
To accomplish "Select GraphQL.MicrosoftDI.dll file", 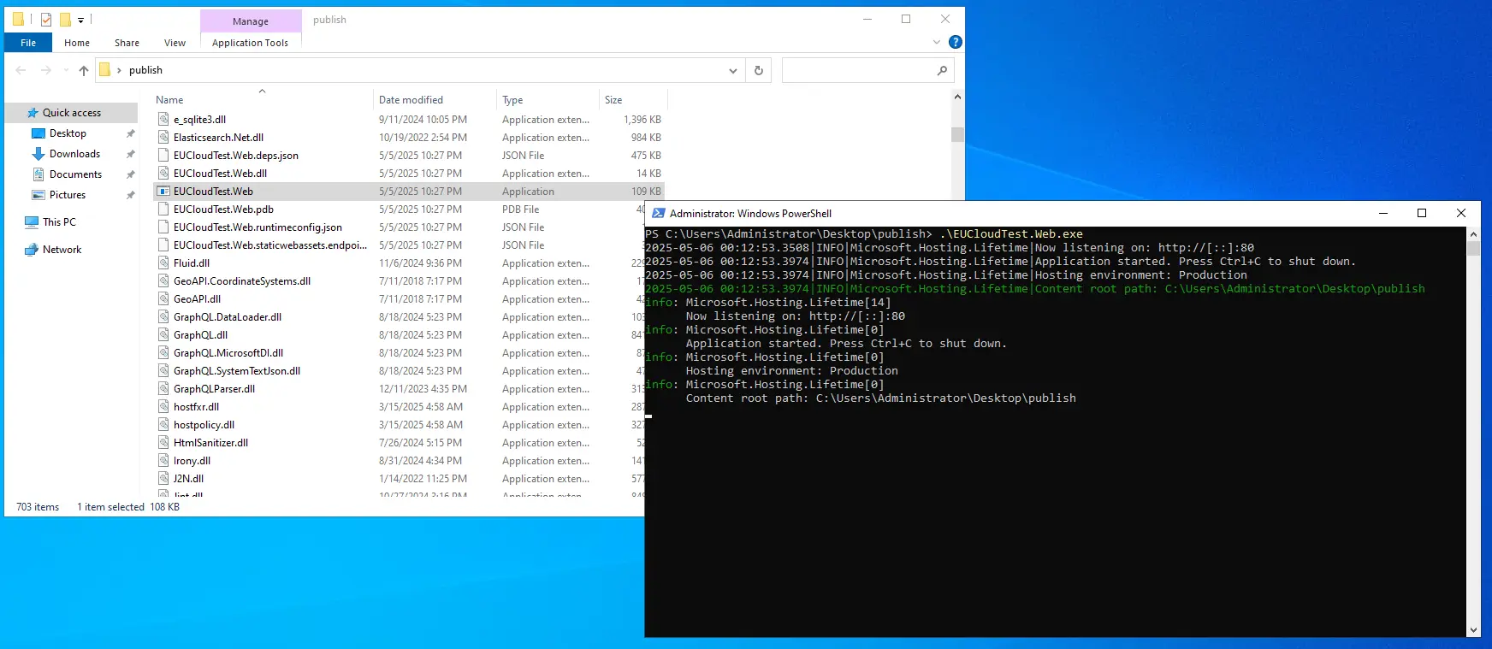I will 228,353.
